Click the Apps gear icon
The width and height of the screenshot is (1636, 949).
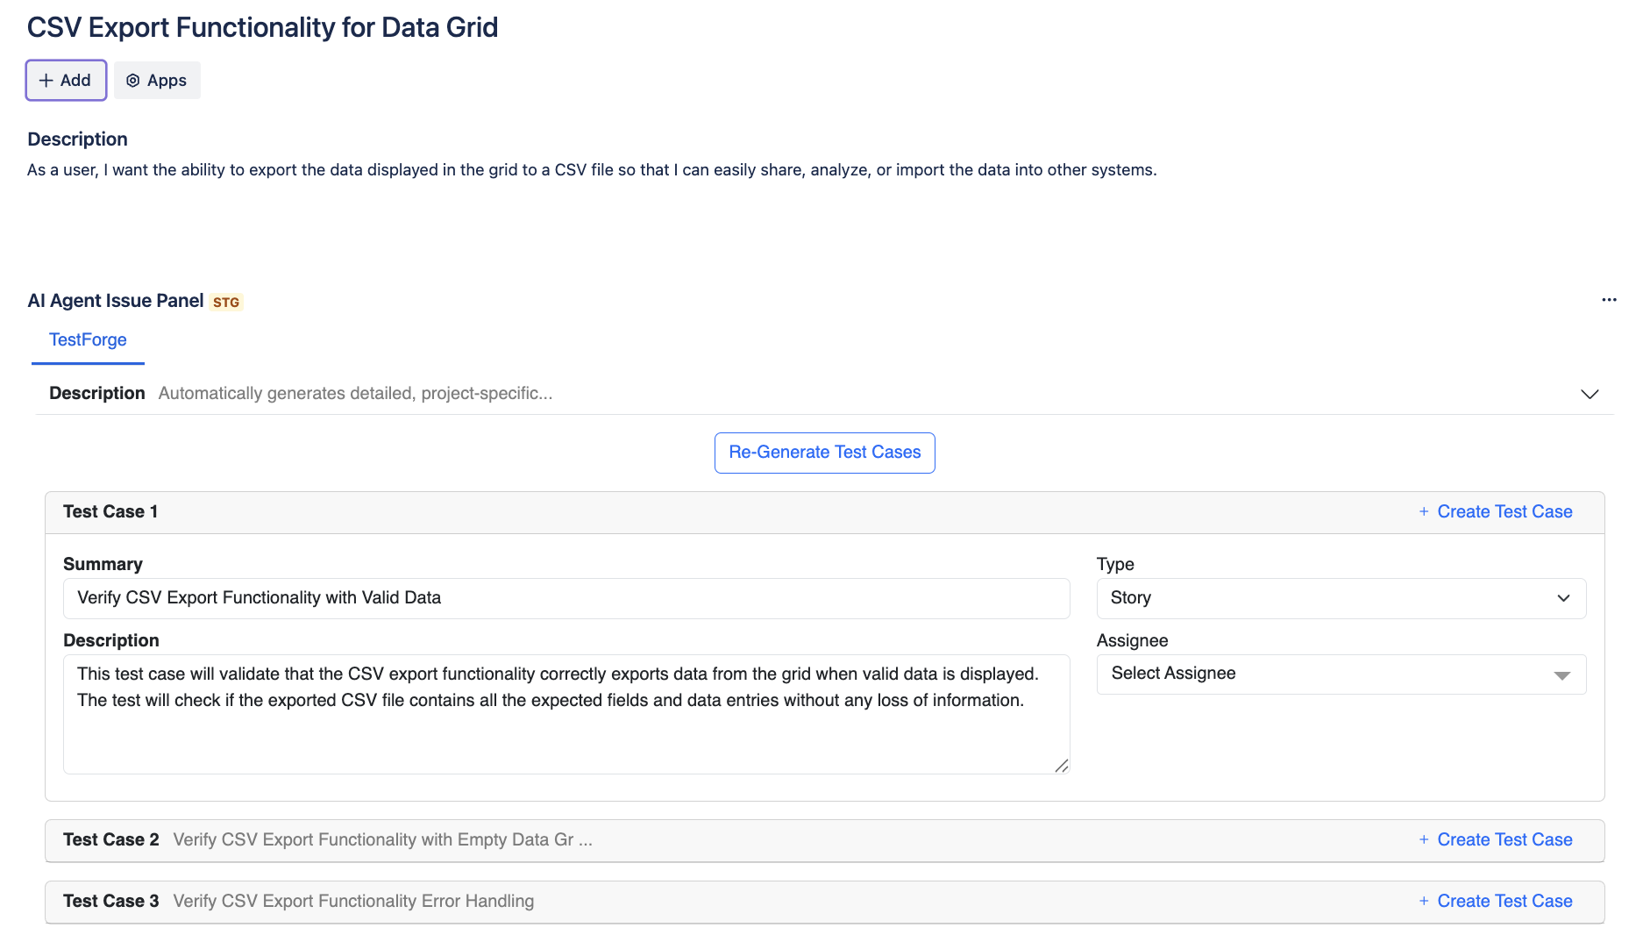tap(133, 81)
